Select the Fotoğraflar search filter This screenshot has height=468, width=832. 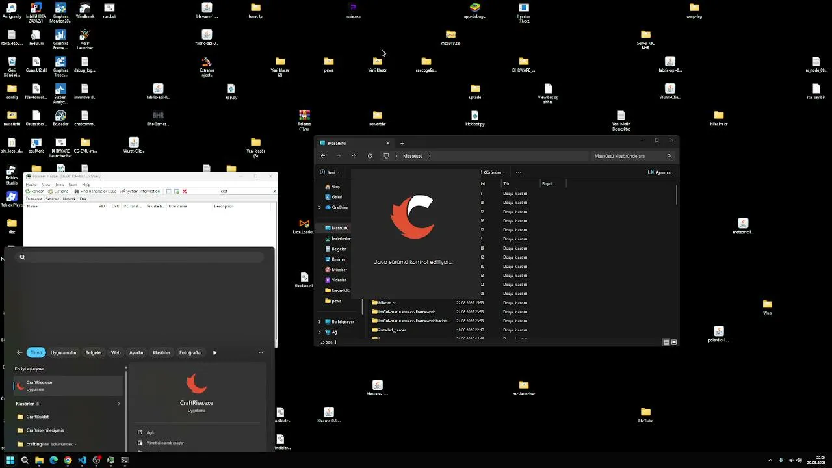click(190, 352)
